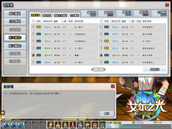Join locked 道具战 room in left list

tap(65, 55)
